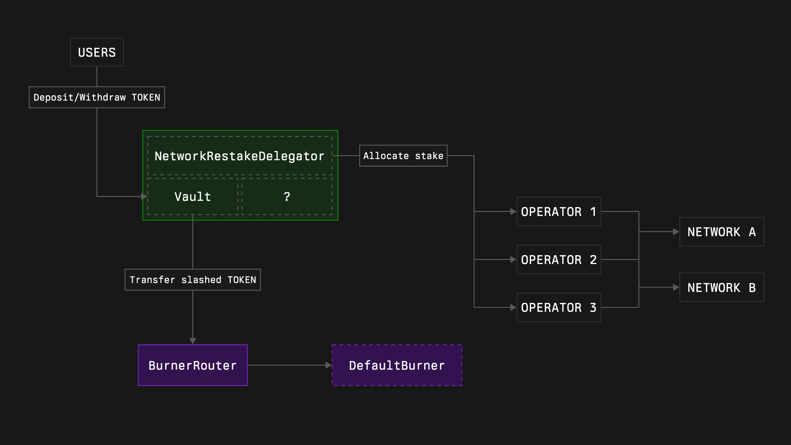Open the BurnerRouter purple node
Screen dimensions: 791x445
tap(193, 365)
